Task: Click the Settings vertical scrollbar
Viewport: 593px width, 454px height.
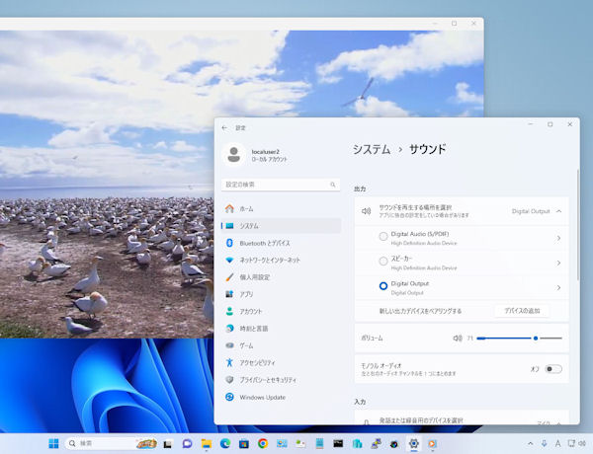Action: pos(578,225)
